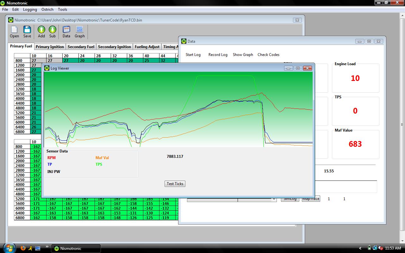
Task: Click the 11:53 AM clock
Action: 393,248
